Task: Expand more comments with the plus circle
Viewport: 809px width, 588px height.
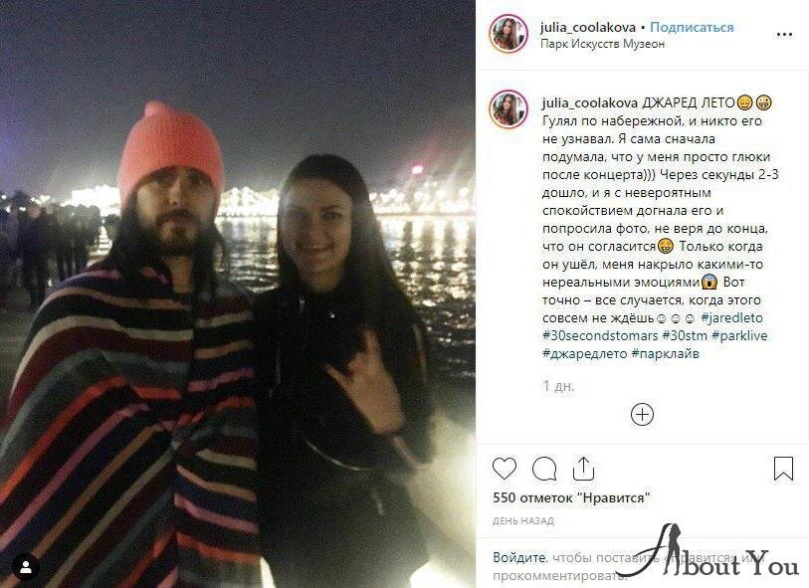Action: tap(642, 414)
